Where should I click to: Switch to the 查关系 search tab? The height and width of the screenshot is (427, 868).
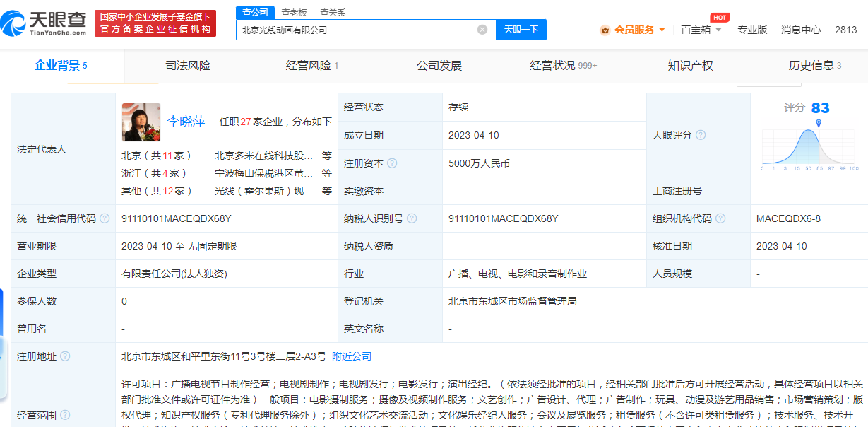333,12
